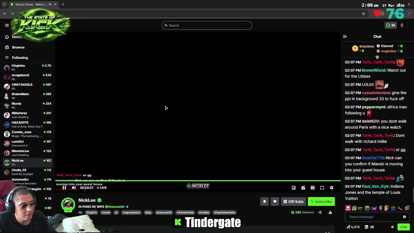This screenshot has width=414, height=233.
Task: Click the Search input field
Action: 207,25
